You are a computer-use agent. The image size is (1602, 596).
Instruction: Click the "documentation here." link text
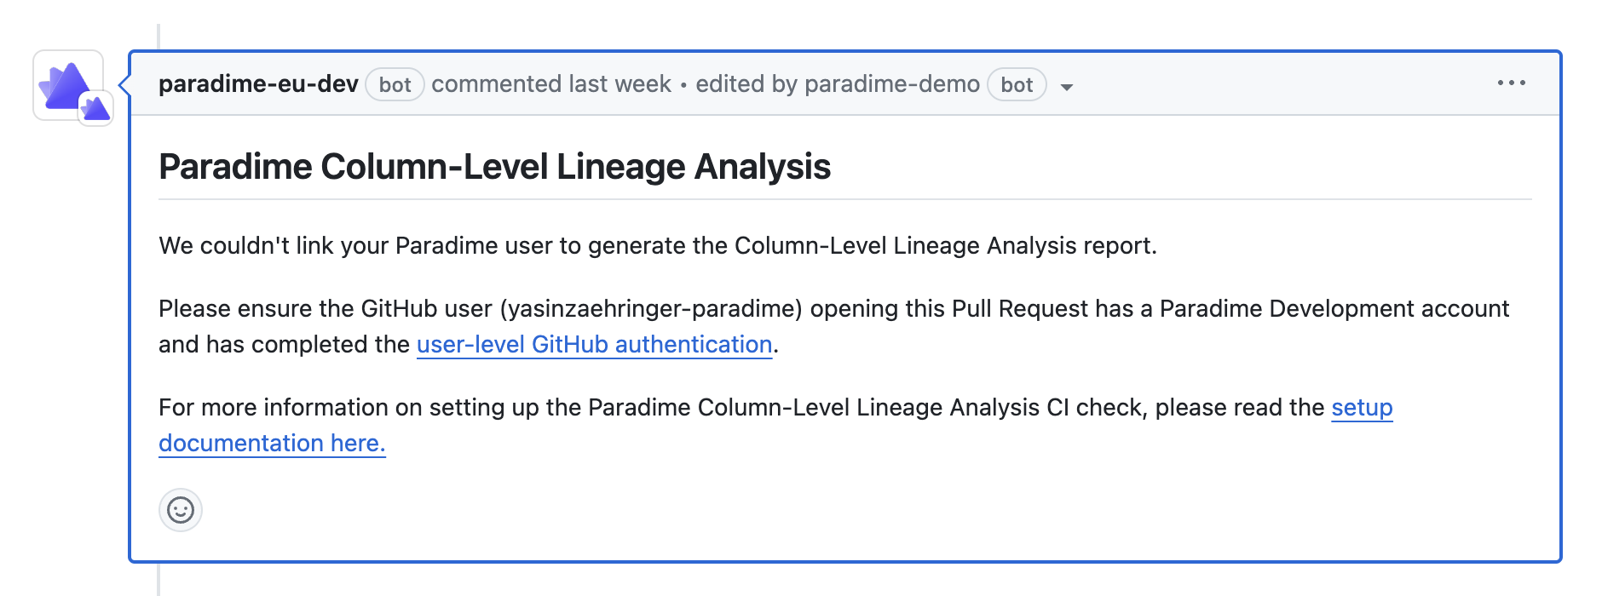pos(272,444)
